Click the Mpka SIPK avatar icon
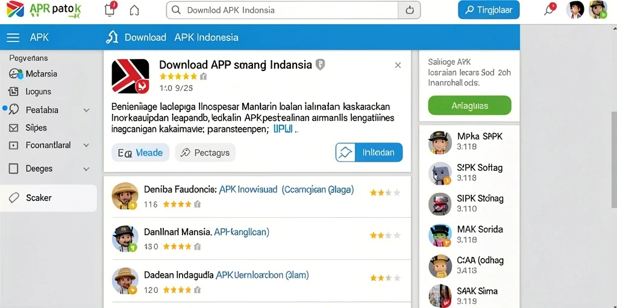Image resolution: width=617 pixels, height=308 pixels. pos(440,142)
